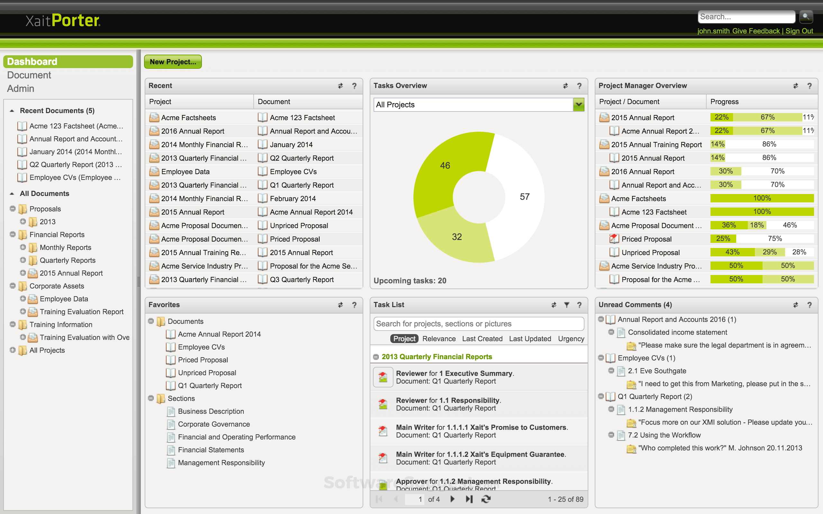The image size is (823, 514).
Task: Select Urgency sort option in Task List
Action: [x=571, y=339]
